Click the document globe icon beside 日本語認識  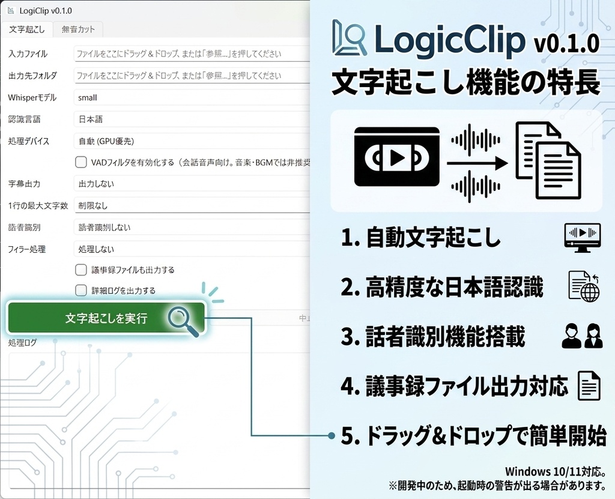(584, 286)
